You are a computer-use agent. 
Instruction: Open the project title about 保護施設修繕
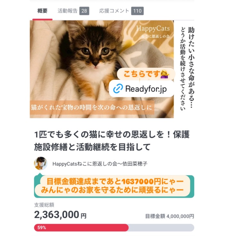click(112, 141)
